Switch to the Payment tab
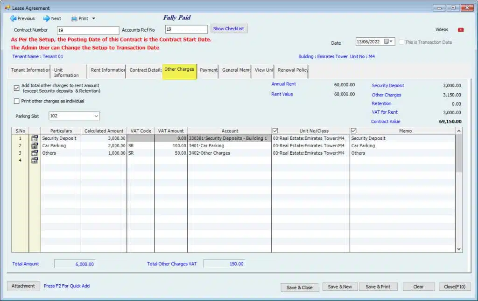 (x=208, y=70)
